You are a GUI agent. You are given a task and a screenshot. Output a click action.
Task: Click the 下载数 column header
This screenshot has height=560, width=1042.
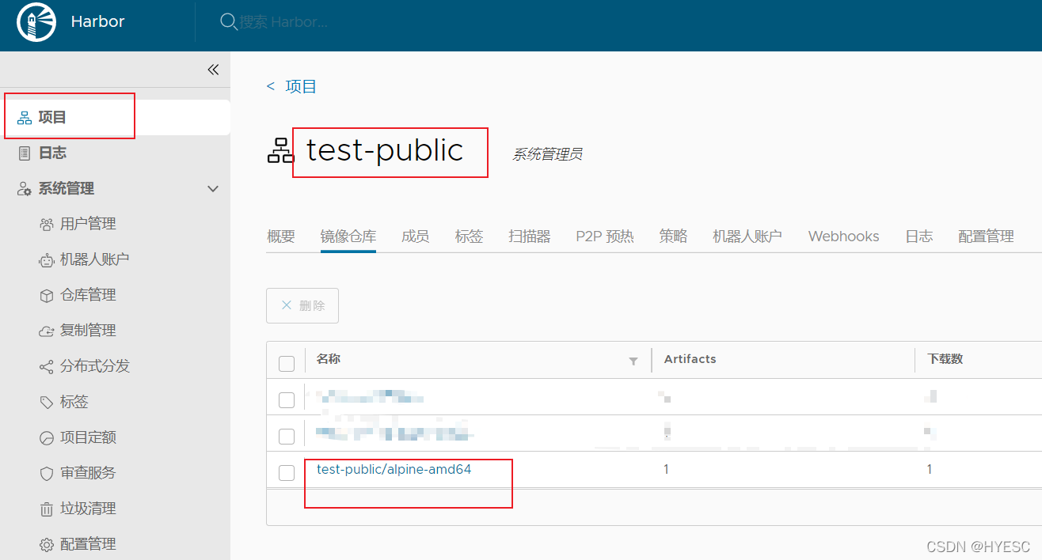tap(945, 358)
